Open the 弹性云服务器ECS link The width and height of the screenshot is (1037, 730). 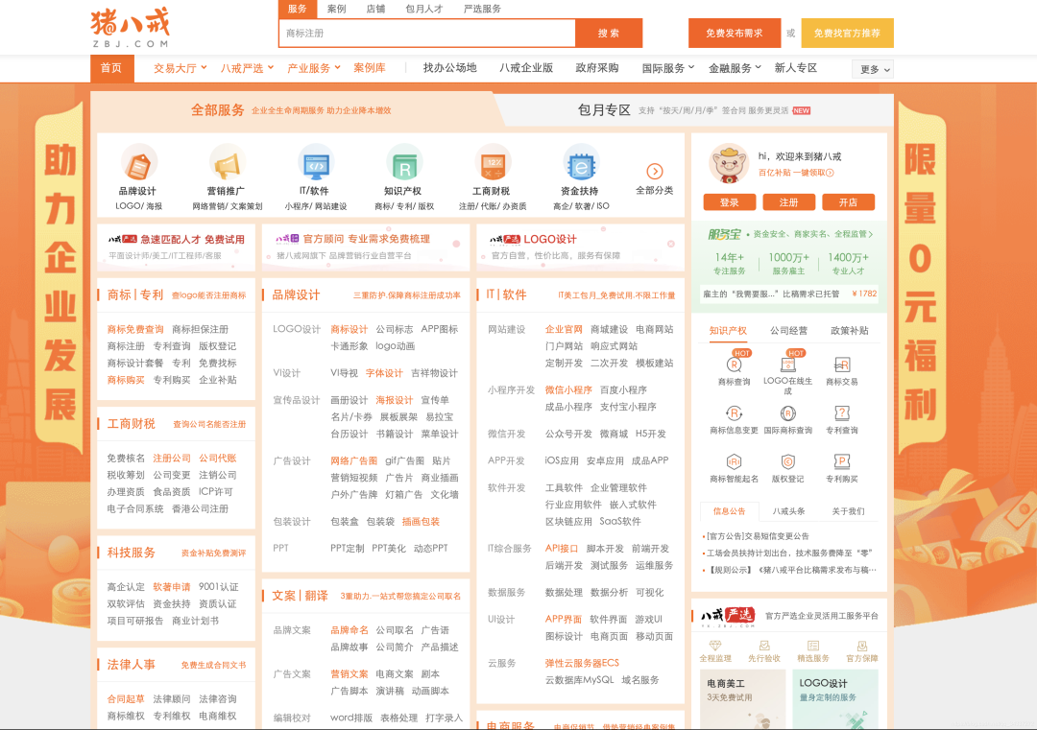coord(582,663)
